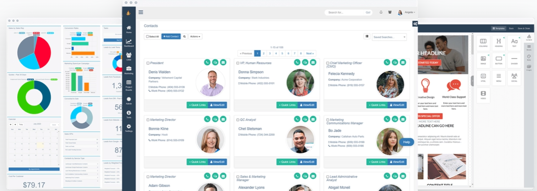Screen dimensions: 537x191
Task: Email Felecia Kennedy via envelope icon
Action: (x=403, y=62)
